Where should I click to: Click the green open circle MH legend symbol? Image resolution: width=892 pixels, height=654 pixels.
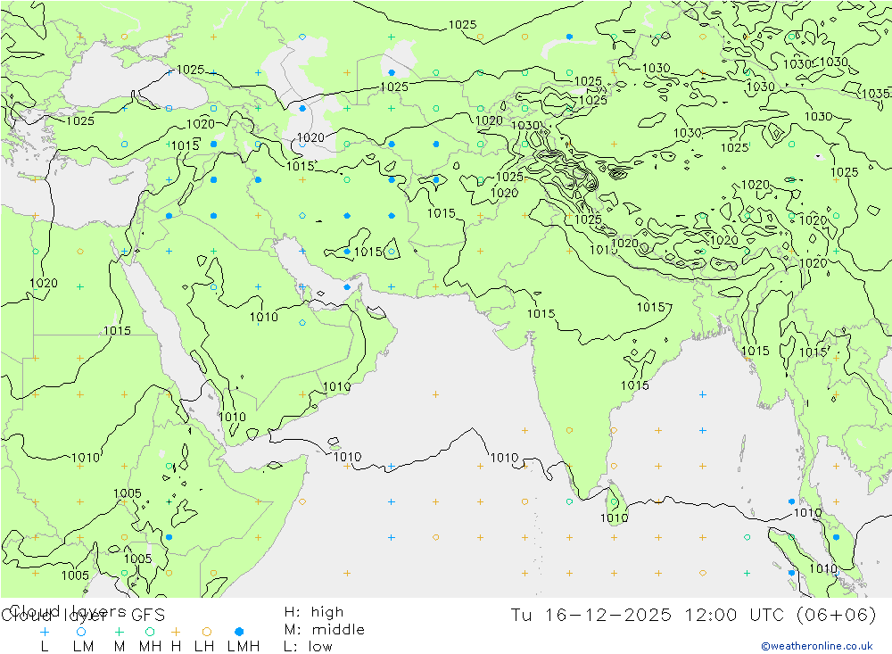click(150, 632)
